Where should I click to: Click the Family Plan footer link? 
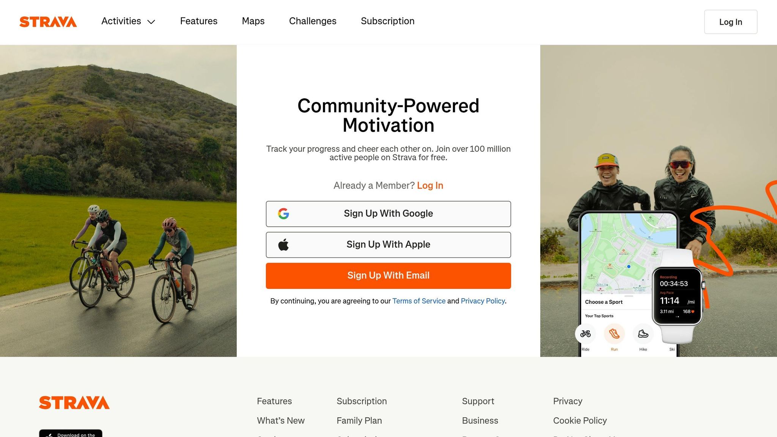pyautogui.click(x=359, y=420)
